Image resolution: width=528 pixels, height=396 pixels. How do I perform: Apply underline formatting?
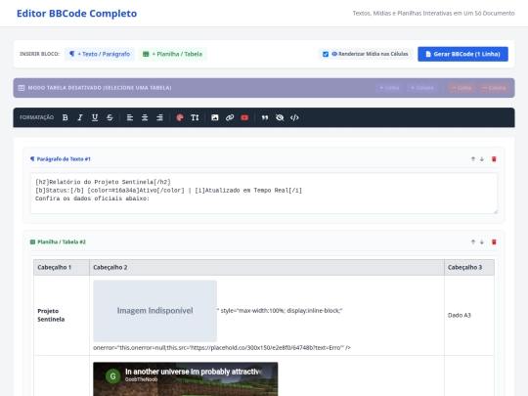[95, 117]
